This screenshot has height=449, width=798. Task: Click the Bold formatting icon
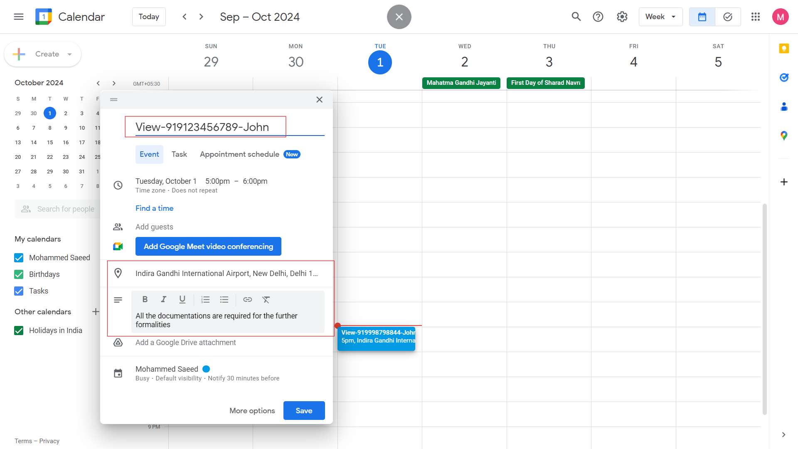pyautogui.click(x=145, y=299)
